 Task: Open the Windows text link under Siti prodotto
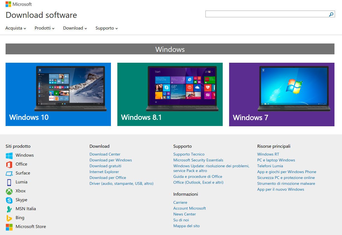[x=25, y=155]
